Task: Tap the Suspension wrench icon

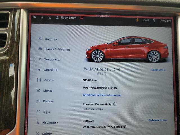Action: [40, 59]
